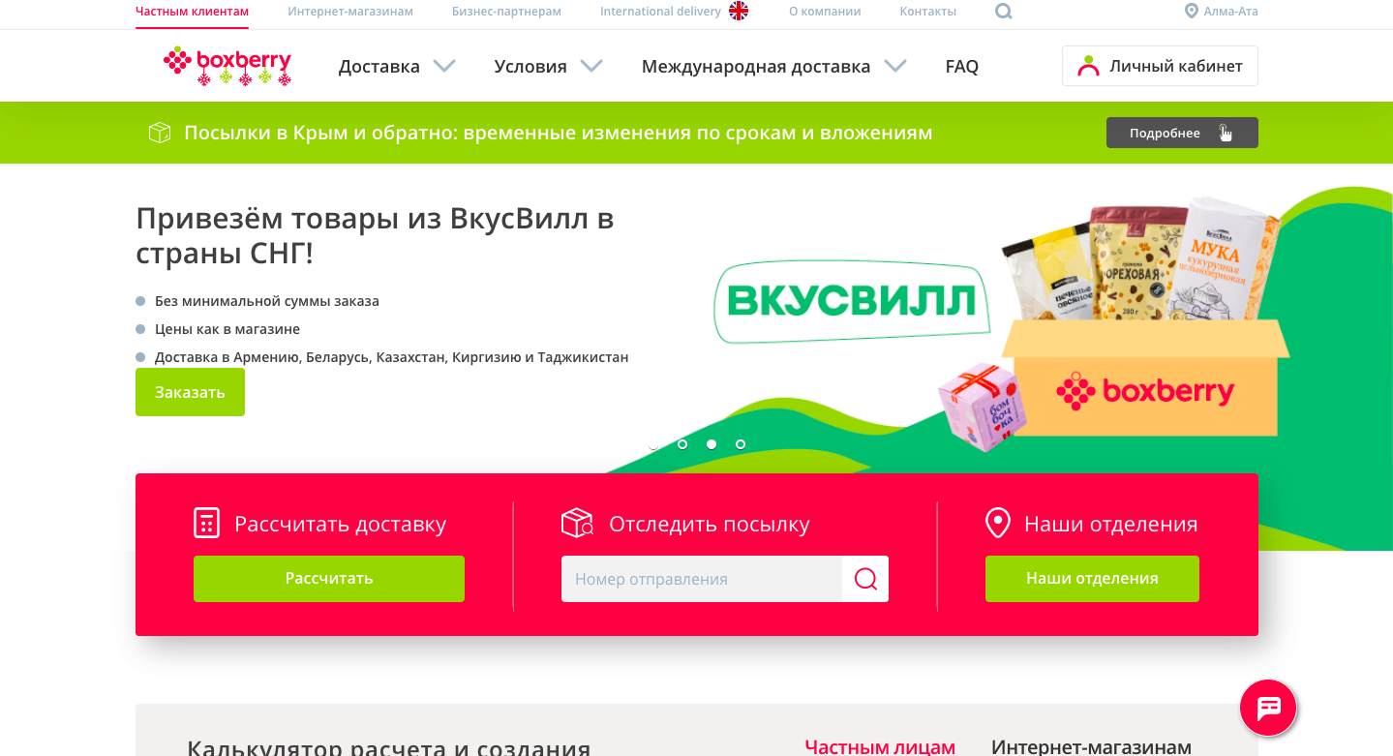Open the search magnifier in top bar
Image resolution: width=1393 pixels, height=756 pixels.
[x=1004, y=12]
